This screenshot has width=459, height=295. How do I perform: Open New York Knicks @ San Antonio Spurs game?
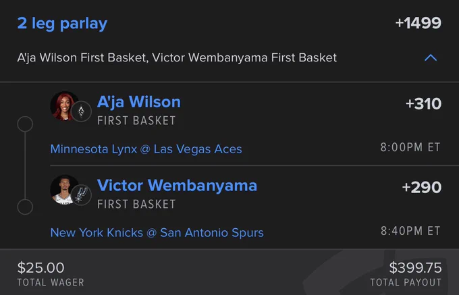[157, 233]
